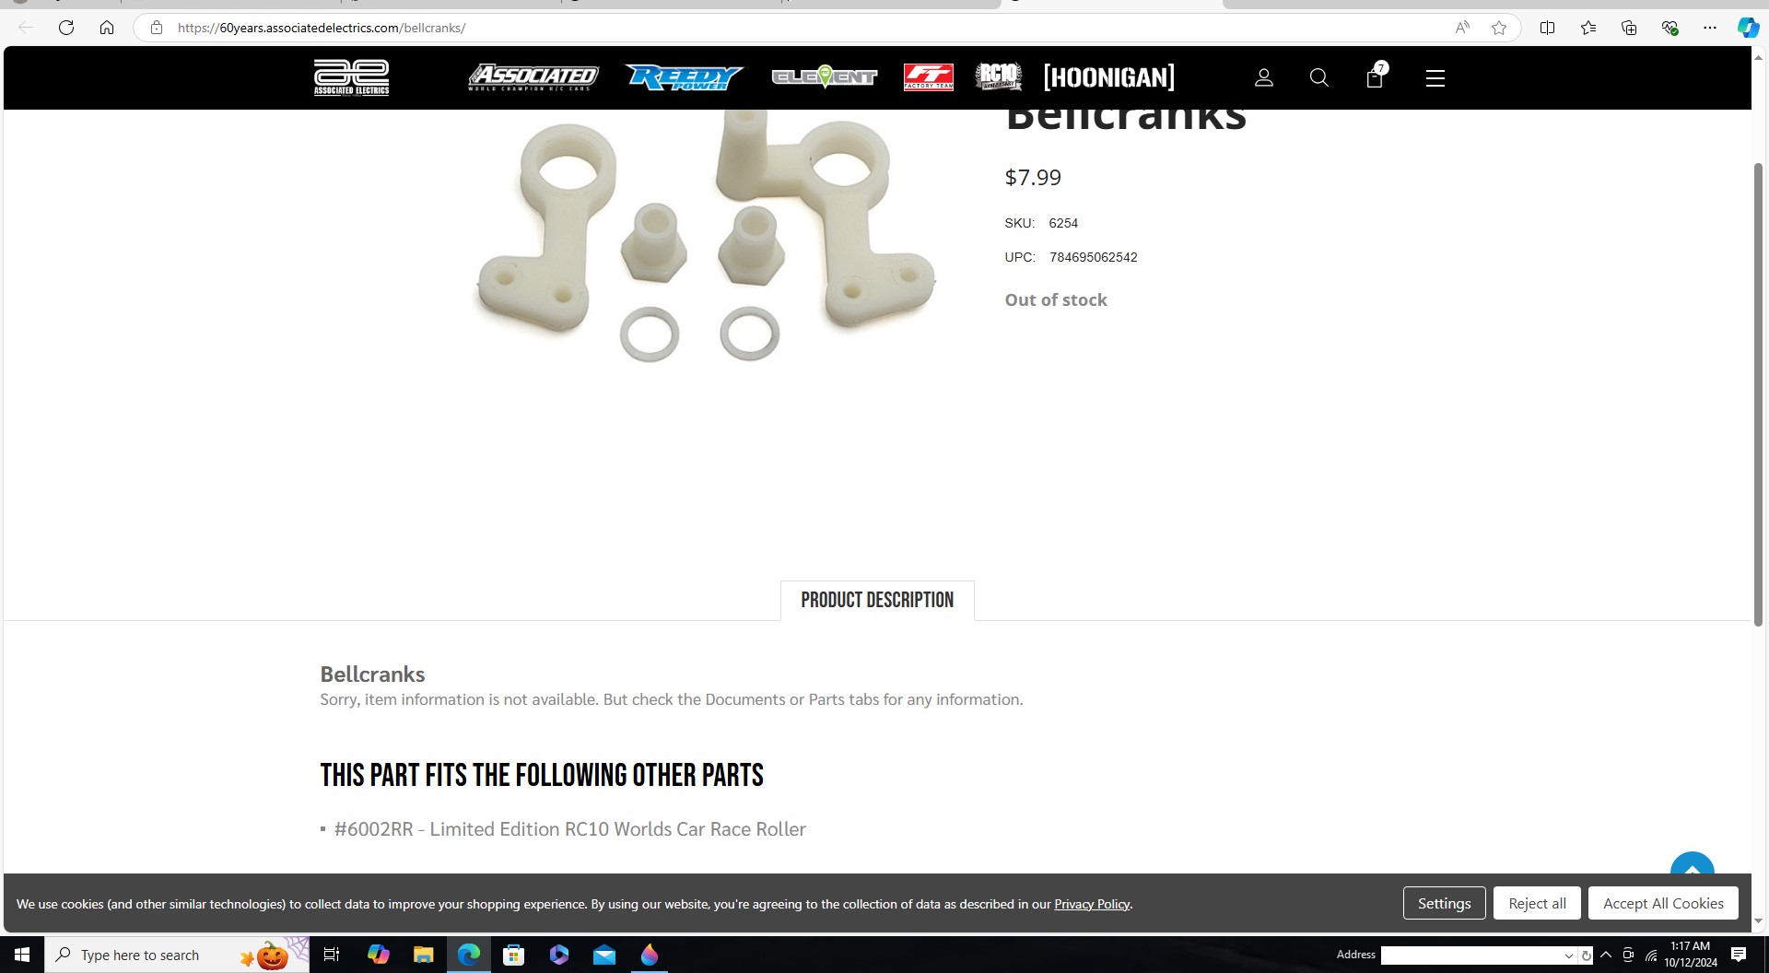Expand the taskbar Address dropdown arrow
The width and height of the screenshot is (1769, 973).
coord(1569,955)
